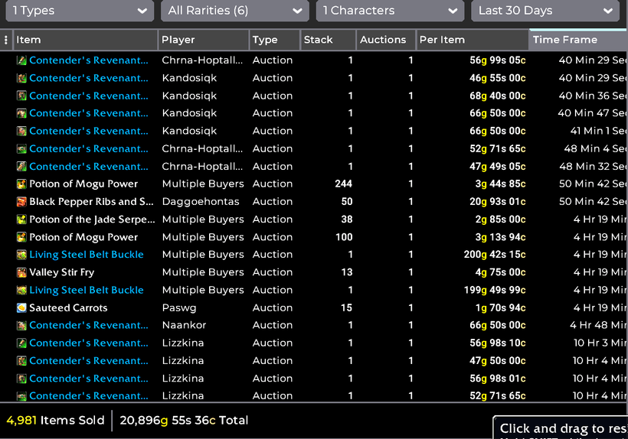Click Contender's Revenant icon in the Naankor row
628x439 pixels.
point(21,326)
